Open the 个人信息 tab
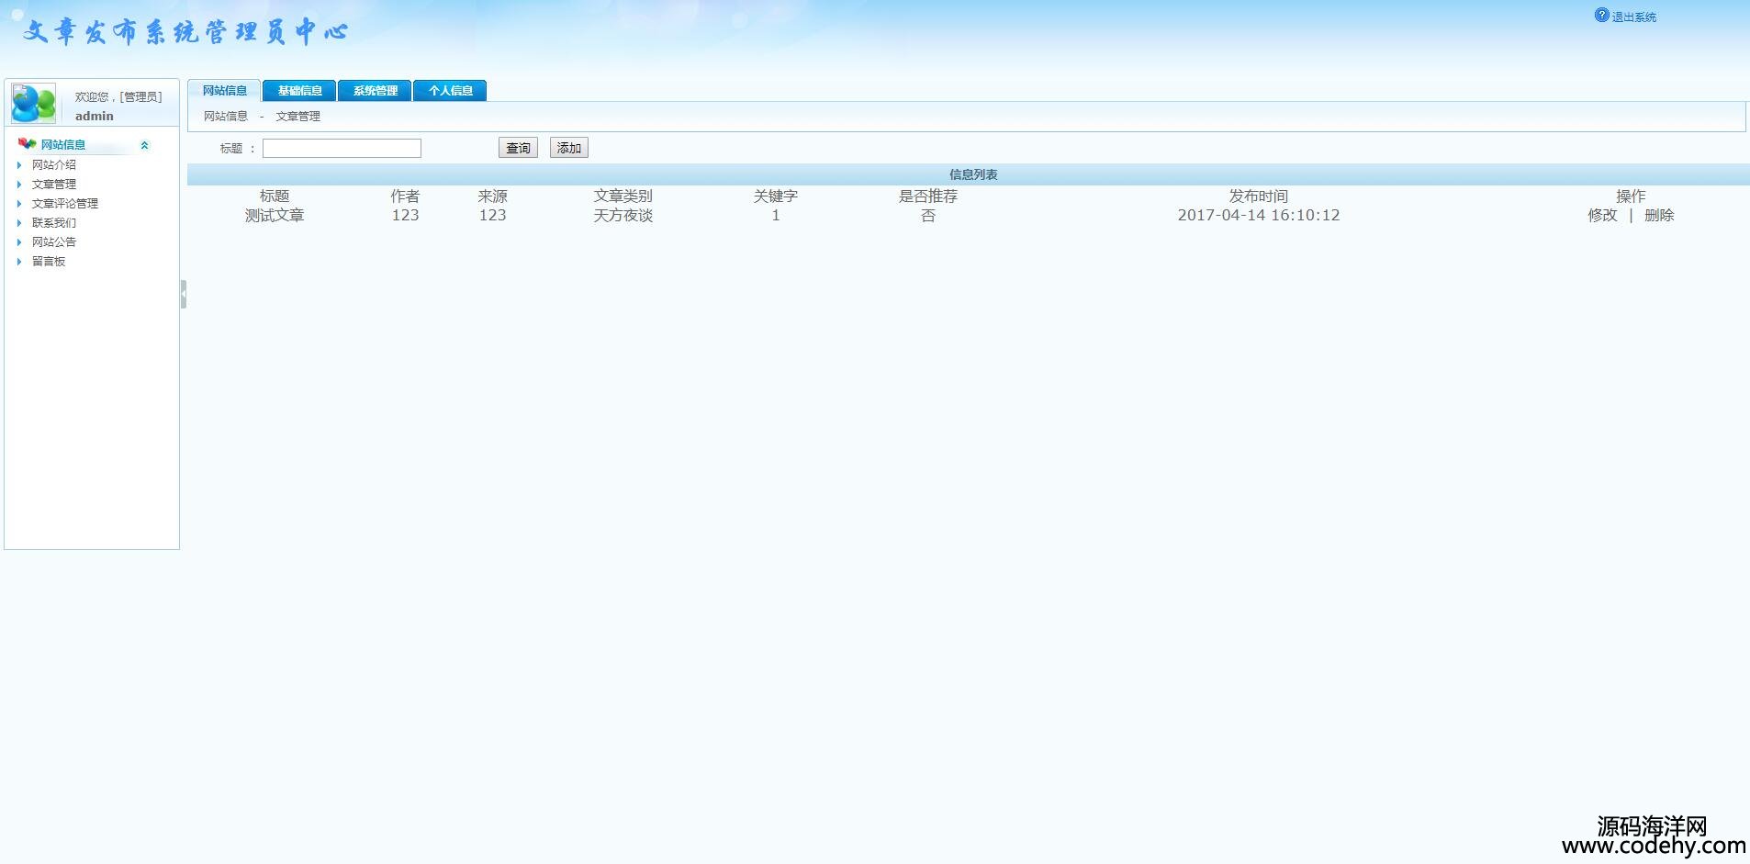Viewport: 1750px width, 864px height. [450, 91]
